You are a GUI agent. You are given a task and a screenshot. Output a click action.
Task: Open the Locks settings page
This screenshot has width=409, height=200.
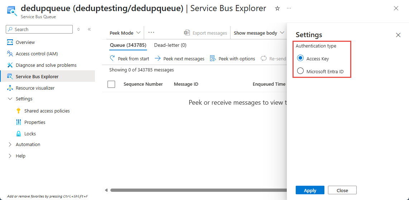click(x=30, y=134)
